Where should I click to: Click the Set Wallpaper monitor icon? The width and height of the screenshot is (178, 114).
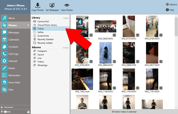52,5
